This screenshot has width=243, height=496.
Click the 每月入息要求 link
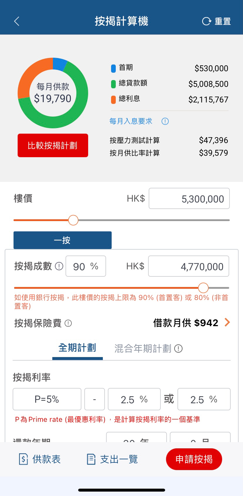coord(131,121)
